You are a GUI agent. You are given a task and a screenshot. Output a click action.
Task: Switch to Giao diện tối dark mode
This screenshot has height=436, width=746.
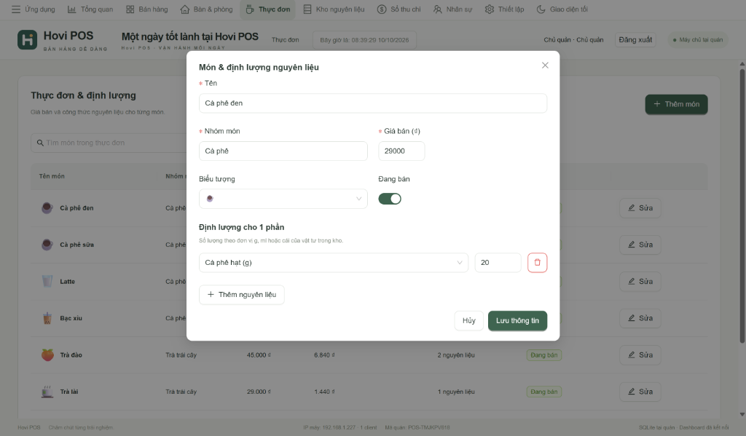tap(562, 9)
